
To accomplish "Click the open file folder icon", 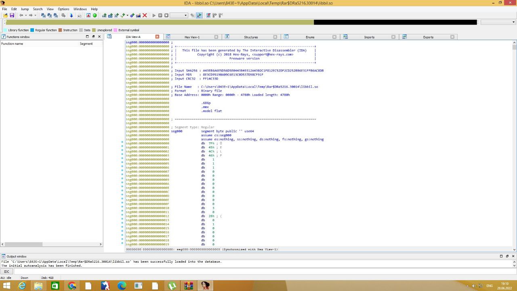I will (x=5, y=15).
